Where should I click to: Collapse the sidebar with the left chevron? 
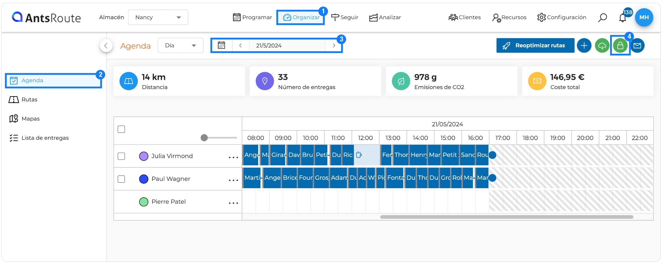click(106, 45)
